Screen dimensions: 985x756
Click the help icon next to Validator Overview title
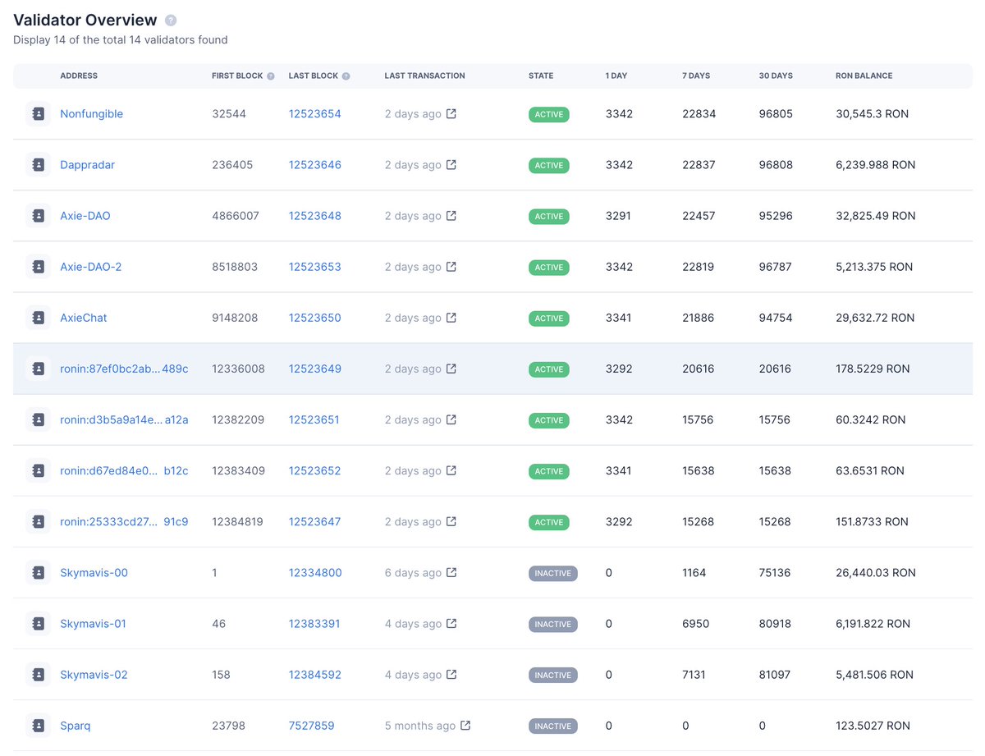point(170,20)
